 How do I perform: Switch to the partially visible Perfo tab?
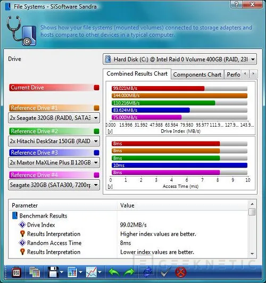(233, 74)
